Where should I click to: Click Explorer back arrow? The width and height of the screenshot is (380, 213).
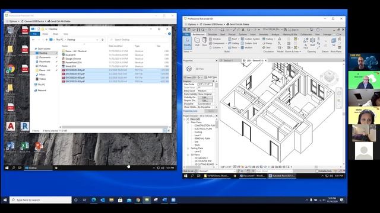pos(33,40)
